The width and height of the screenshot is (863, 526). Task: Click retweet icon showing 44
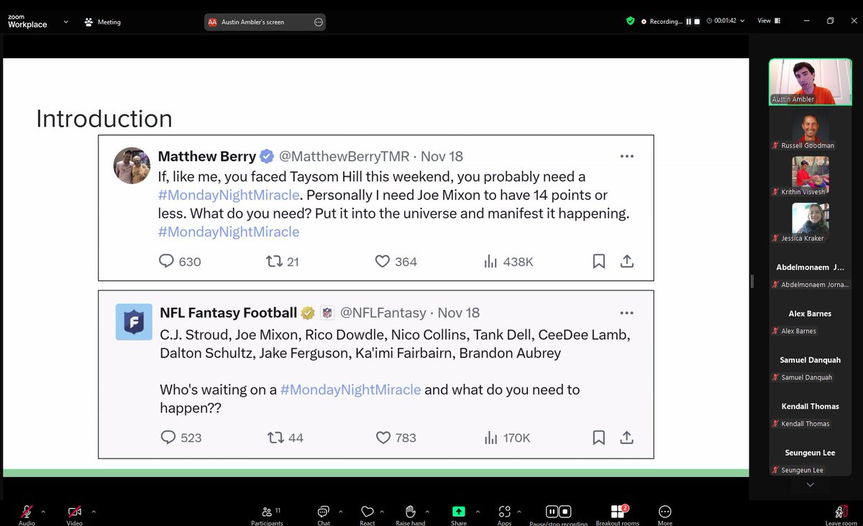tap(275, 437)
